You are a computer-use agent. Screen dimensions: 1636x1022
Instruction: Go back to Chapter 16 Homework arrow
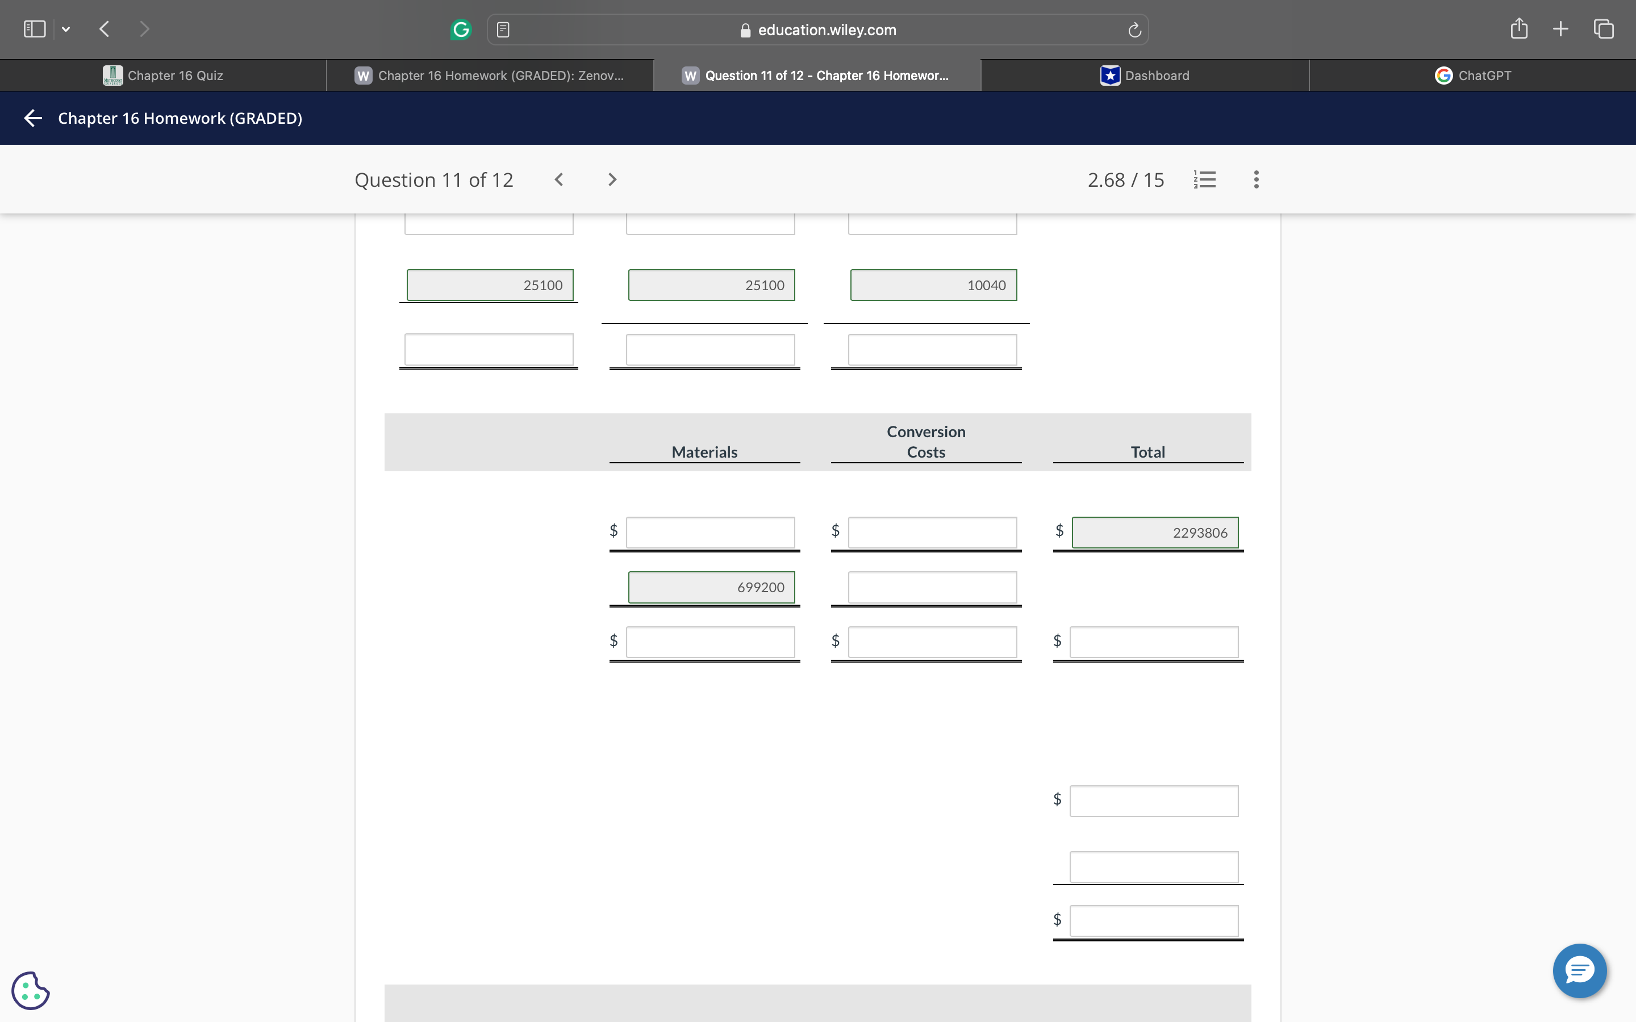(32, 118)
